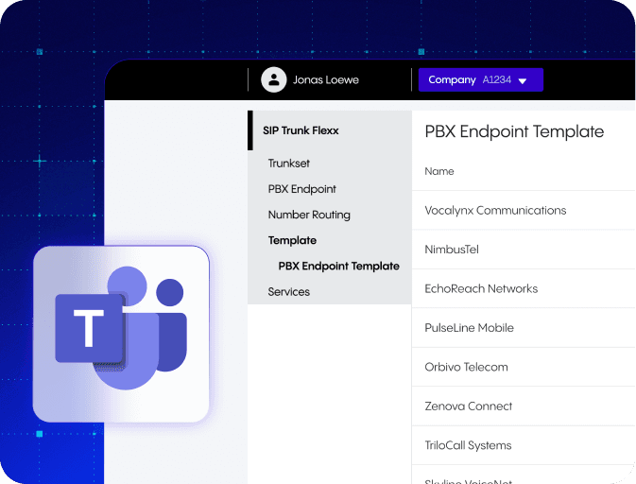Select the Vocalynx Communications row
This screenshot has width=636, height=484.
tap(524, 210)
